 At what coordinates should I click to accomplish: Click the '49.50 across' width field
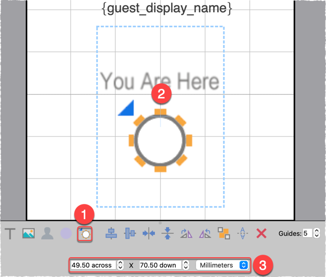[93, 265]
